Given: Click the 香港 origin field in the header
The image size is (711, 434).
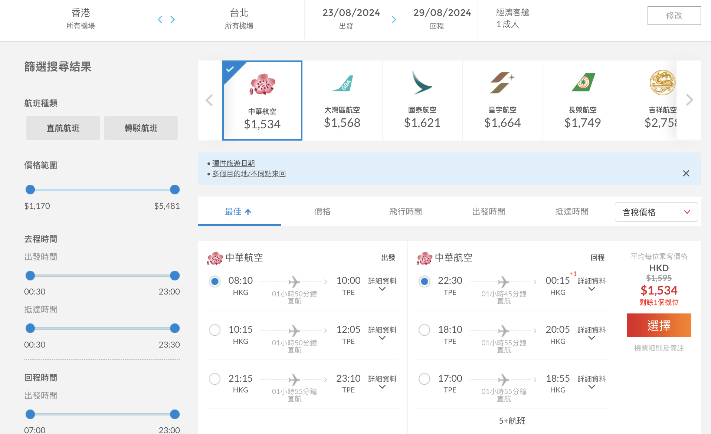Looking at the screenshot, I should point(81,19).
